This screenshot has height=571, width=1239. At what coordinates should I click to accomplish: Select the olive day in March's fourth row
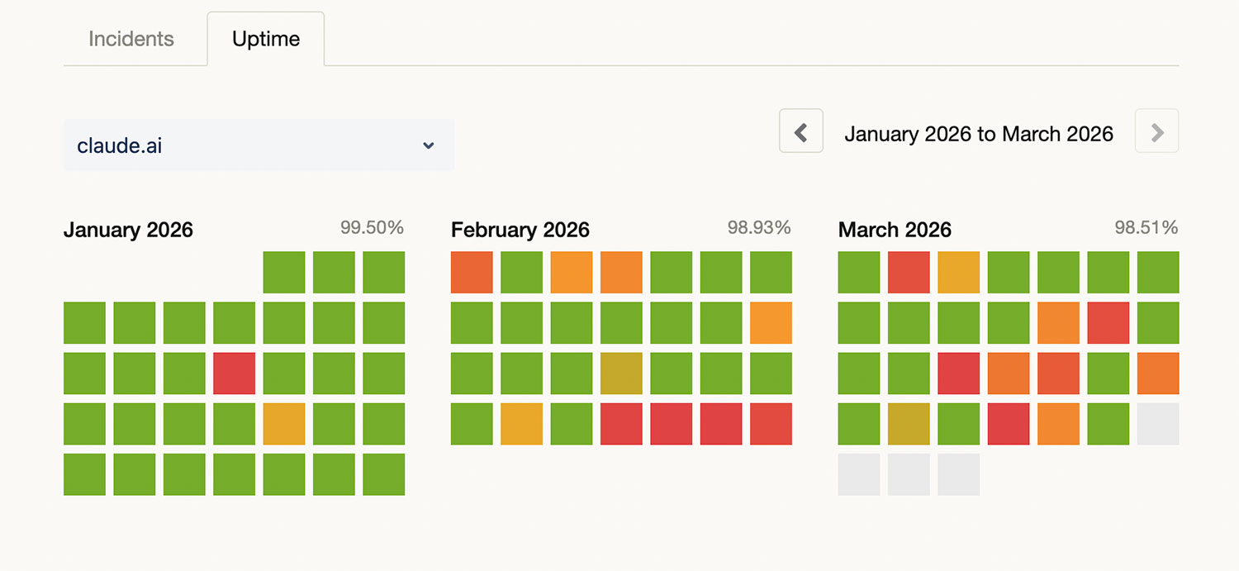pos(909,424)
